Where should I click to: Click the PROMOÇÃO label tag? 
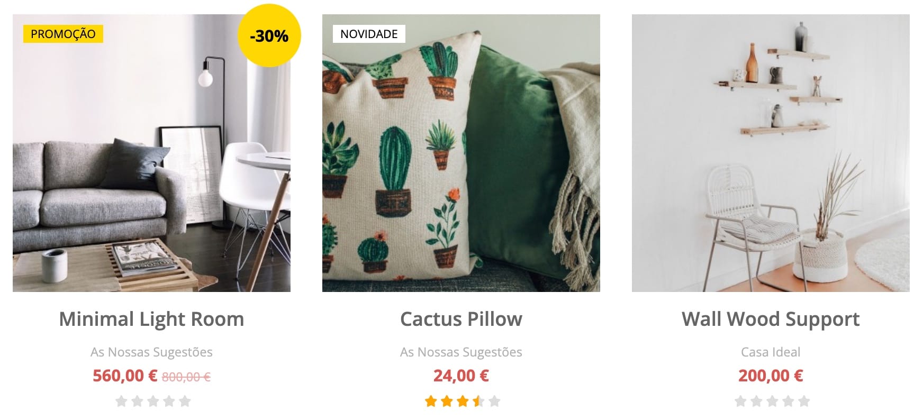tap(63, 34)
